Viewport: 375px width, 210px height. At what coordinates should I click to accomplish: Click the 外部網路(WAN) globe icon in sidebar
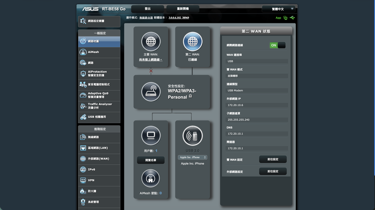(83, 159)
